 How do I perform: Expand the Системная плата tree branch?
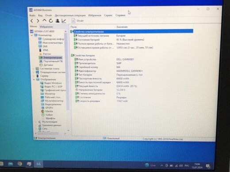click(x=34, y=69)
